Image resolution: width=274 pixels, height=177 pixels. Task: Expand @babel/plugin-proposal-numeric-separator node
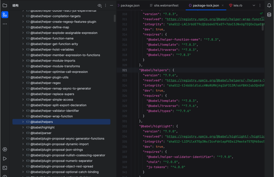[x=23, y=161]
